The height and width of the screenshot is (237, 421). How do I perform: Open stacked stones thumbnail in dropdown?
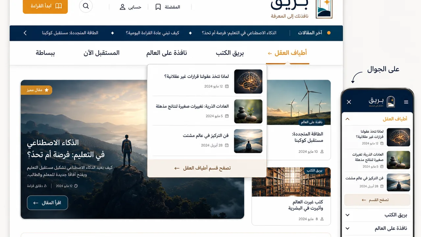(x=248, y=112)
